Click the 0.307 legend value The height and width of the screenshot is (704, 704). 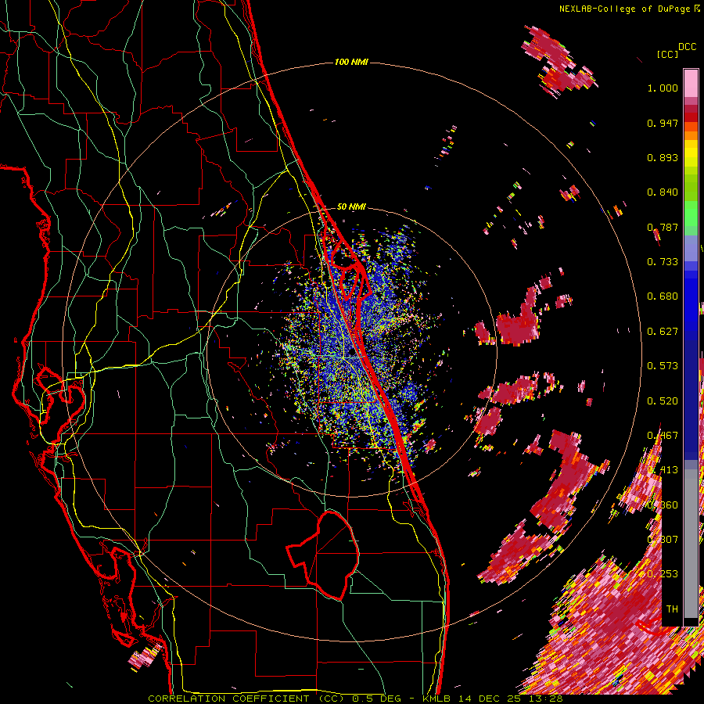[x=663, y=539]
